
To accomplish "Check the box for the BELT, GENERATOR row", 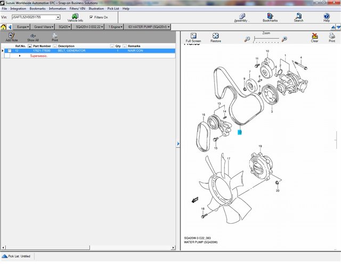I will (9, 51).
